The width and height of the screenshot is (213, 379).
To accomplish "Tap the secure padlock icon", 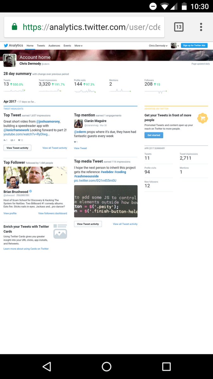I will (x=14, y=27).
